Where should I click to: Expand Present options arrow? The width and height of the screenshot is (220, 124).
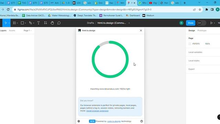(214, 23)
